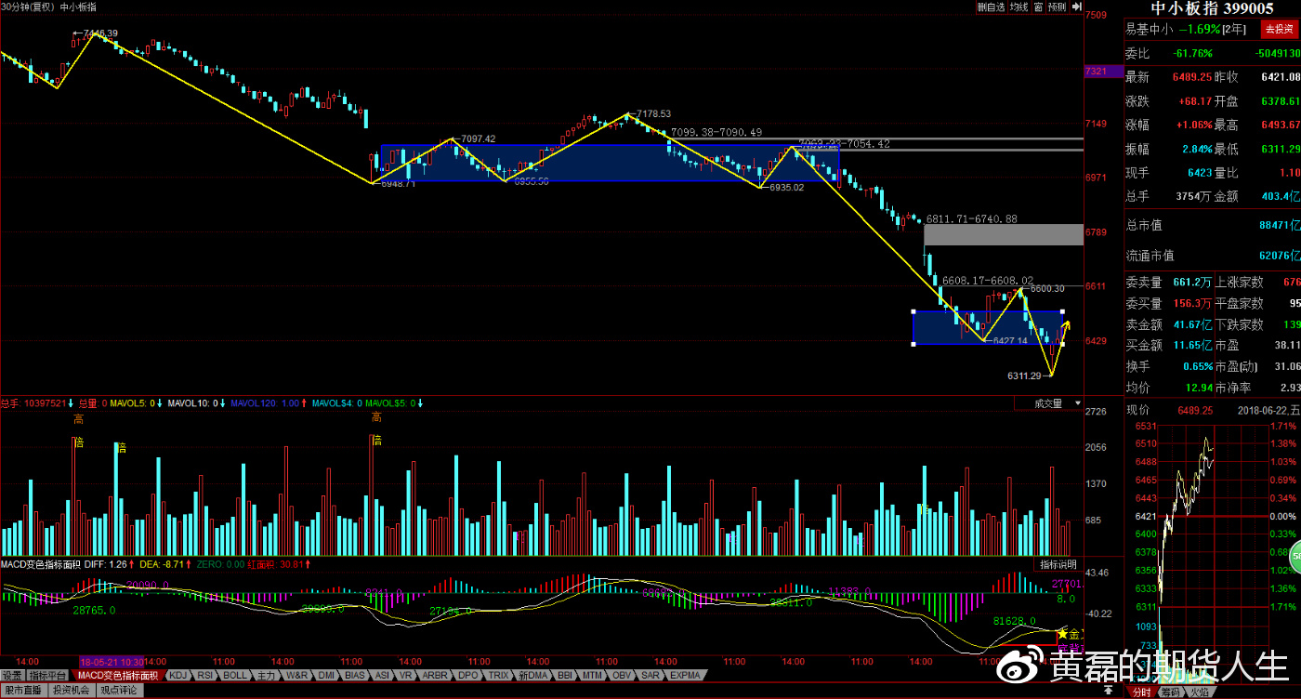
Task: Click the 中小板指 399005 title
Action: point(1212,8)
